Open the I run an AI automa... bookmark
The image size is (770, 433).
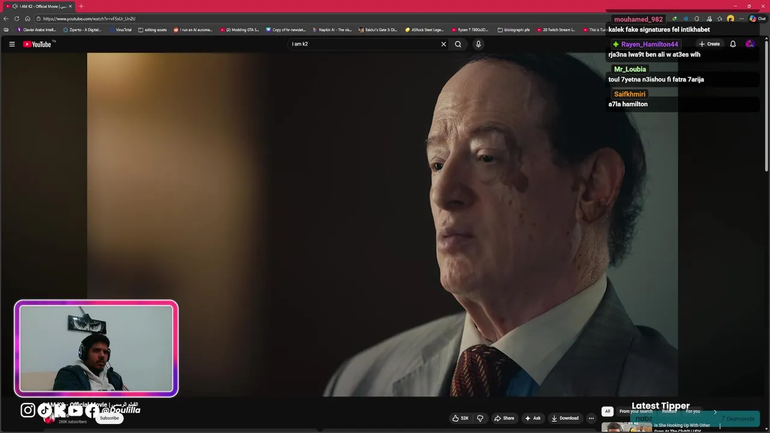click(x=193, y=29)
